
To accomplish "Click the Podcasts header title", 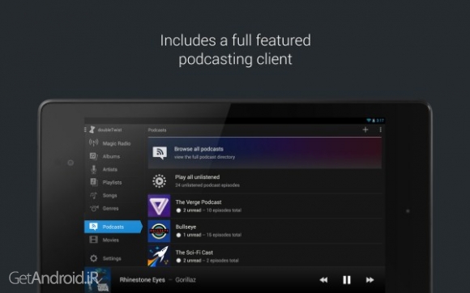I will pyautogui.click(x=157, y=130).
